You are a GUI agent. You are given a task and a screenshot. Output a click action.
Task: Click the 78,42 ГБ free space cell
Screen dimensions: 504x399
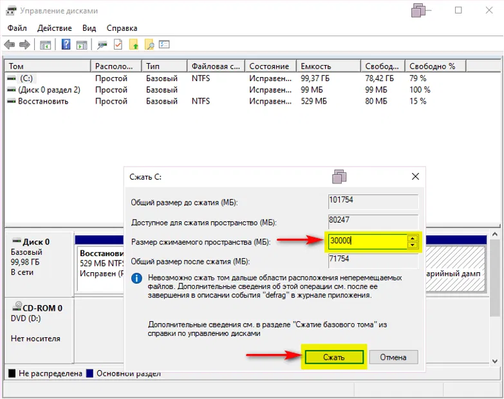point(379,79)
